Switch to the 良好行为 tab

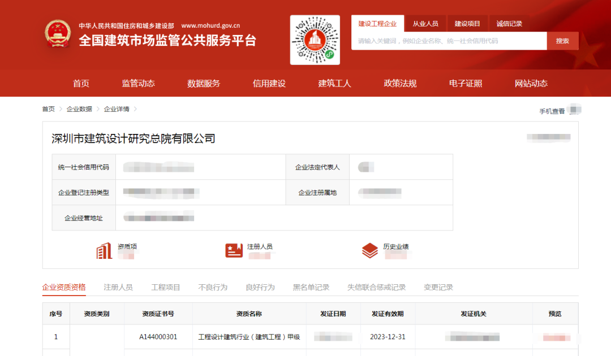coord(260,287)
